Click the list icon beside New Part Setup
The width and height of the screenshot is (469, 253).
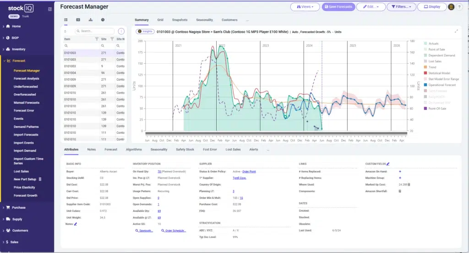click(40, 179)
